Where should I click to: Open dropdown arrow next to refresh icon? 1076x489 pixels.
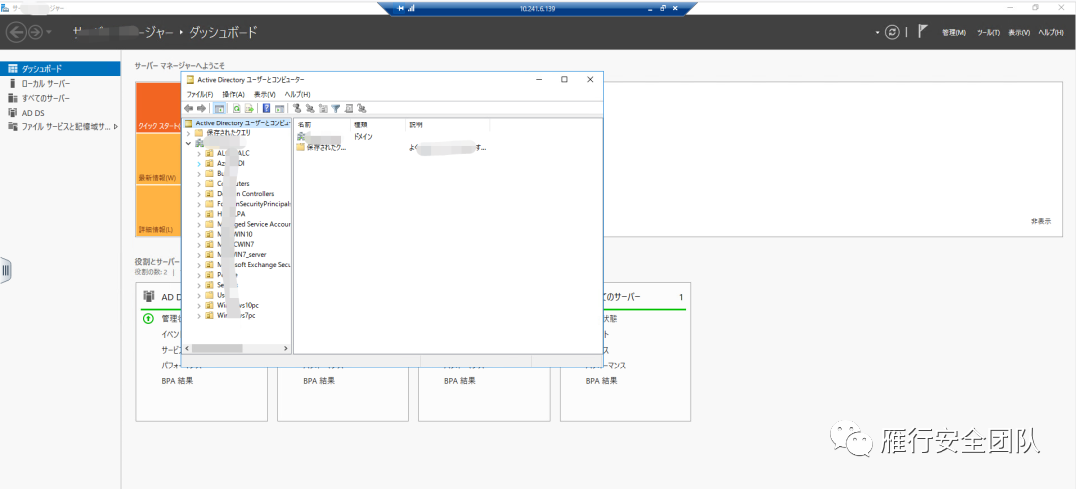(877, 32)
